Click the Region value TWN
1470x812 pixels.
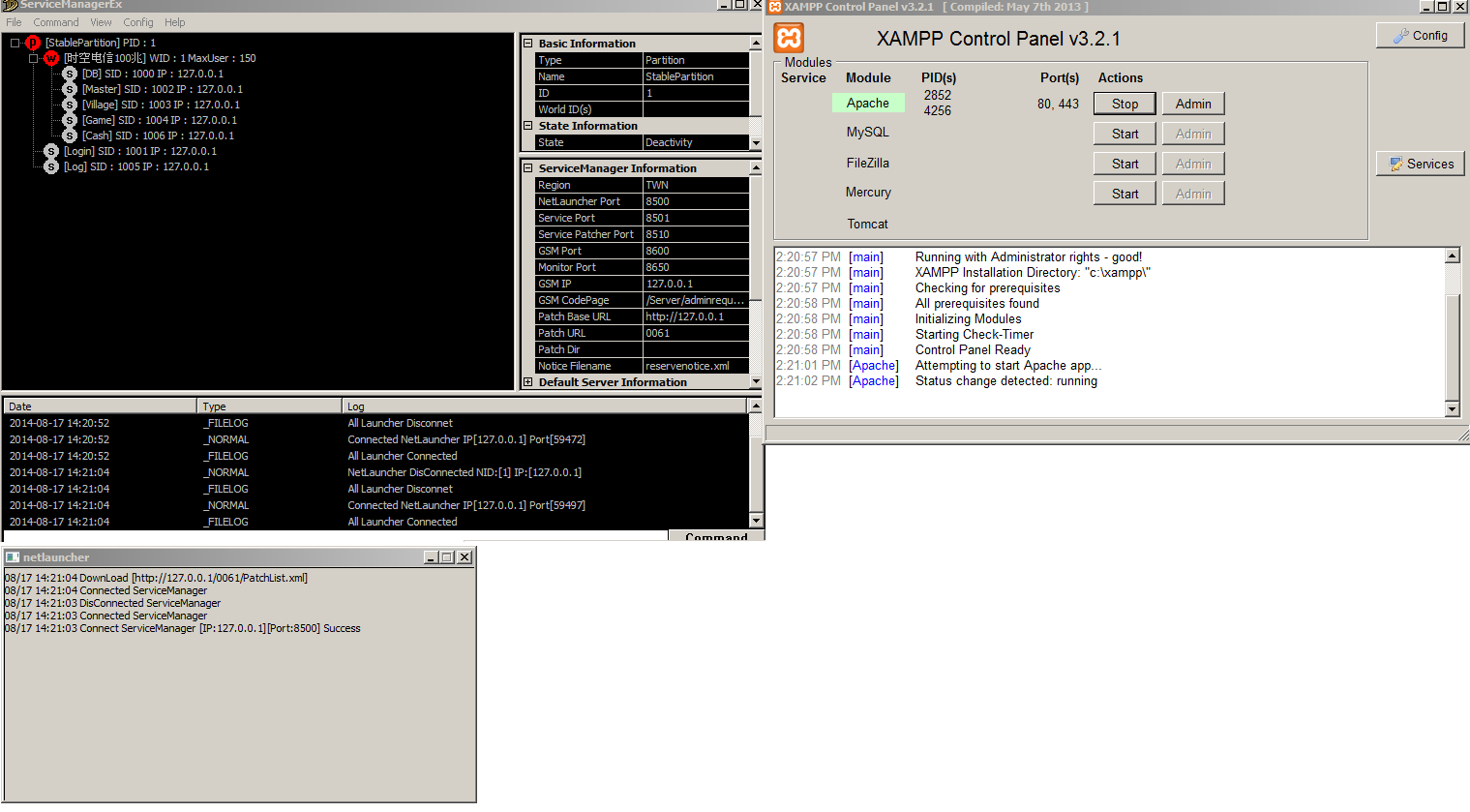(x=696, y=185)
